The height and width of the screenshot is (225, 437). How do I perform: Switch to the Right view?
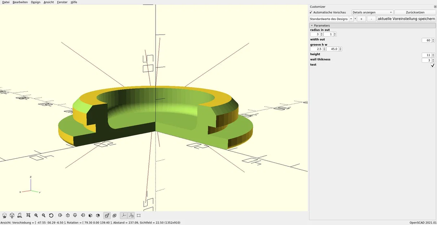pyautogui.click(x=60, y=215)
